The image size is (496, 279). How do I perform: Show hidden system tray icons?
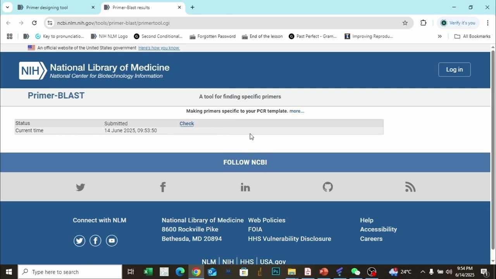point(422,272)
